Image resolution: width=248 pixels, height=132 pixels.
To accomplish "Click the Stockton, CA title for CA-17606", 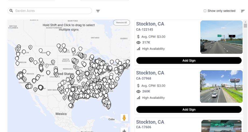I will pyautogui.click(x=150, y=122).
